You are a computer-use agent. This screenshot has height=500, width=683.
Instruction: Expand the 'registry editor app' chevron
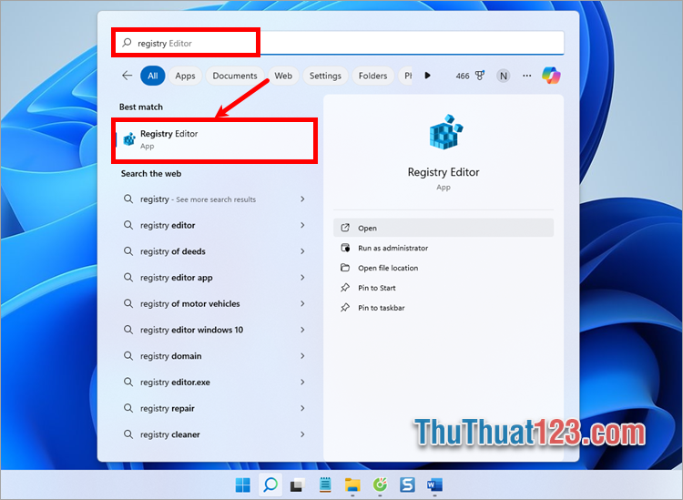tap(302, 278)
